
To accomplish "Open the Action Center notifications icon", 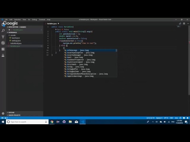I will [186, 122].
